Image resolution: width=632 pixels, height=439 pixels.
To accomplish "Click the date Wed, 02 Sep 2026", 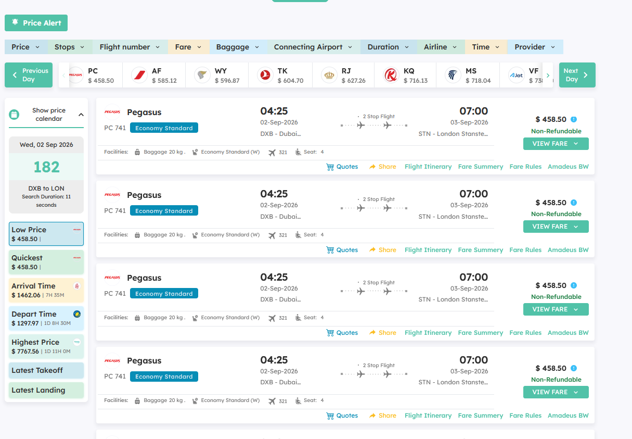I will pyautogui.click(x=46, y=145).
